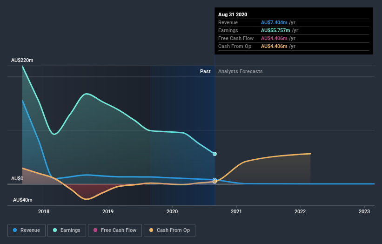
Task: Click the Revenue row label in tooltip
Action: click(x=228, y=22)
